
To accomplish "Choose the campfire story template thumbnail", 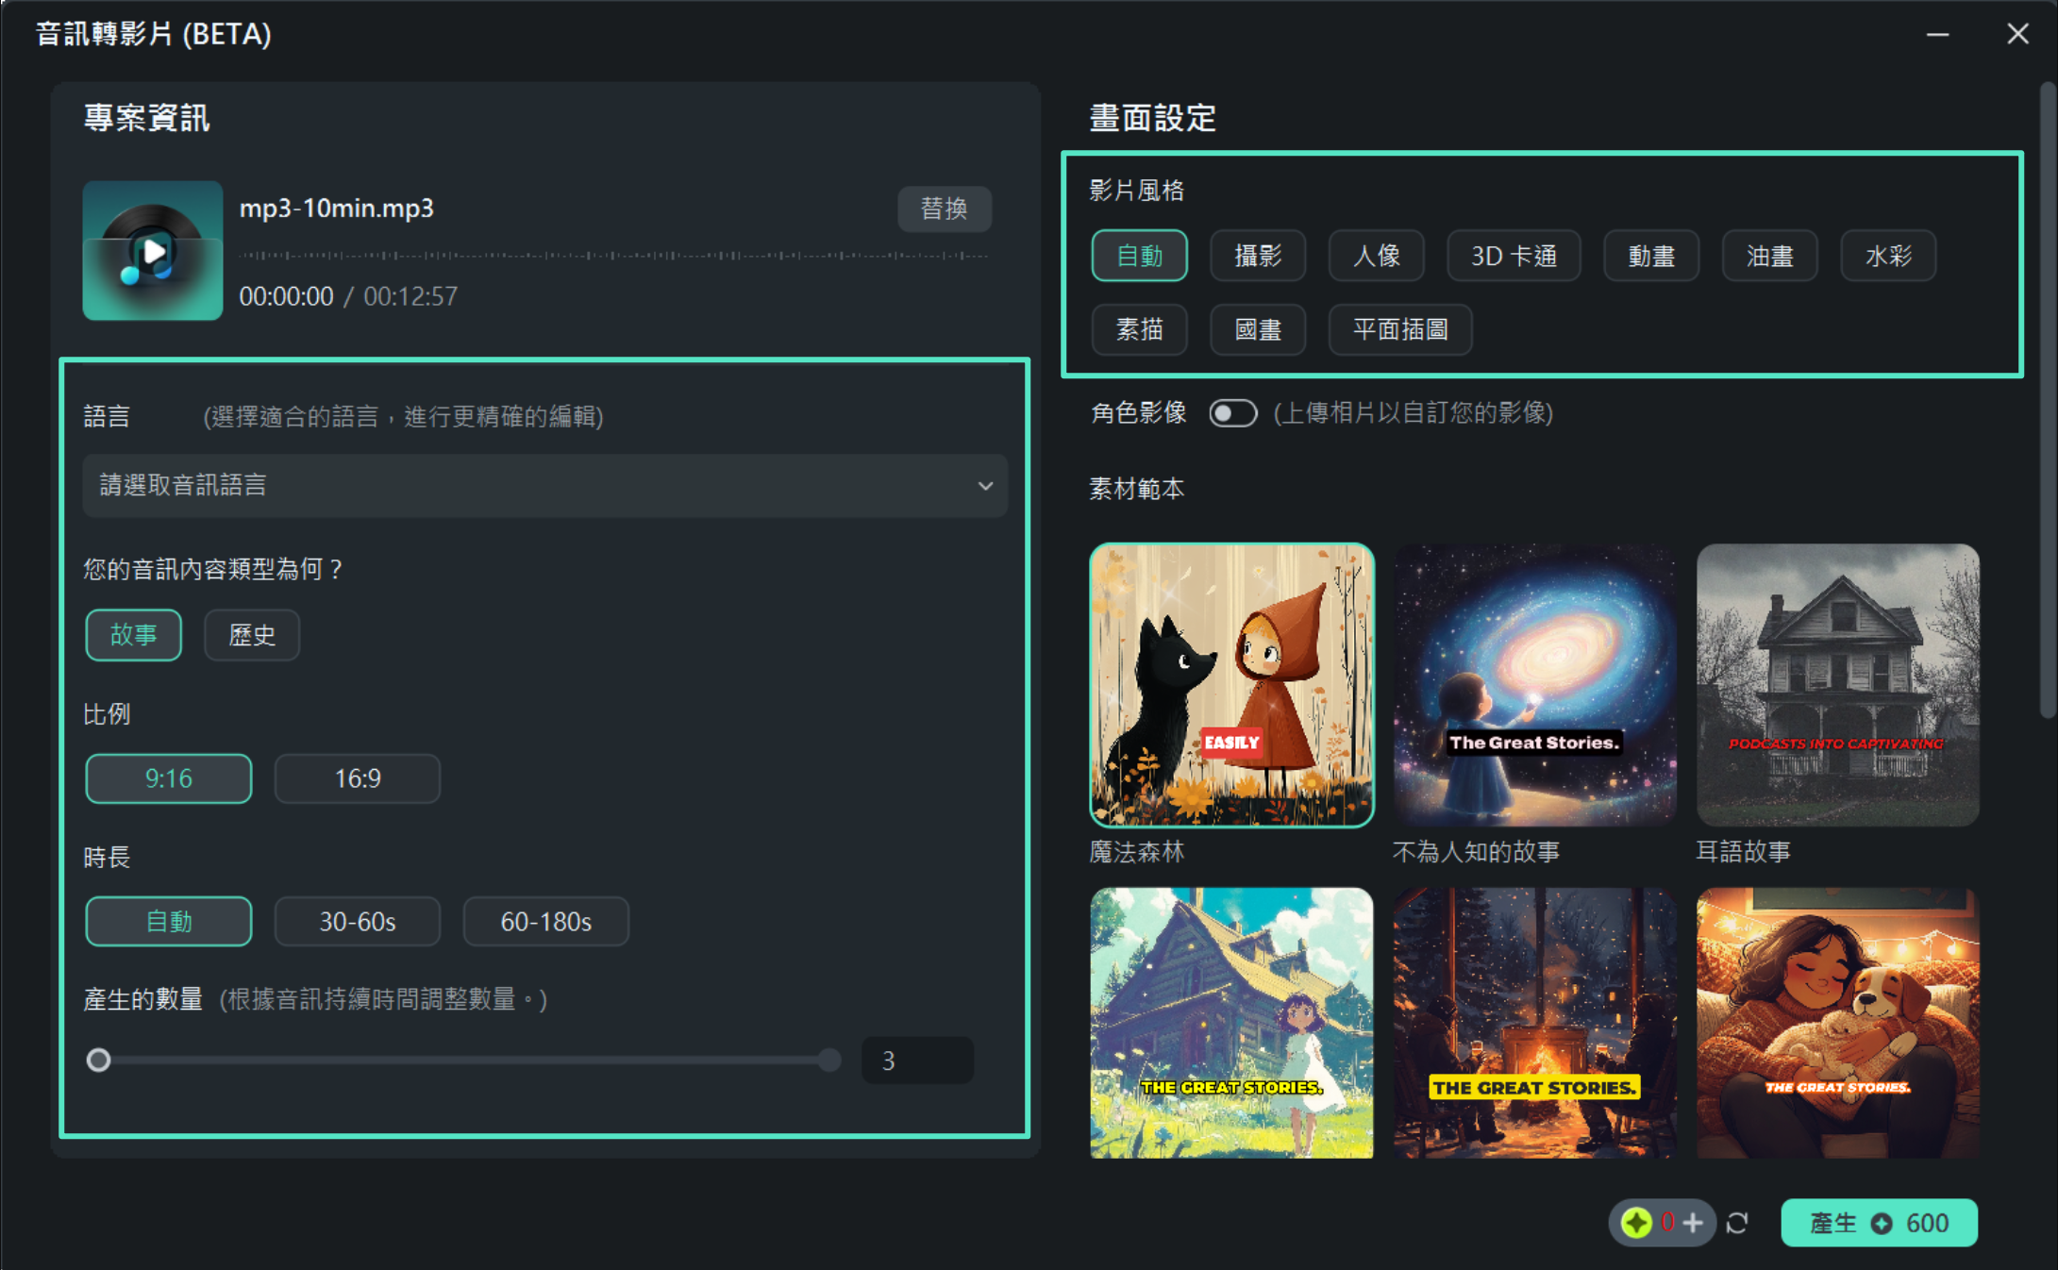I will pos(1534,1023).
